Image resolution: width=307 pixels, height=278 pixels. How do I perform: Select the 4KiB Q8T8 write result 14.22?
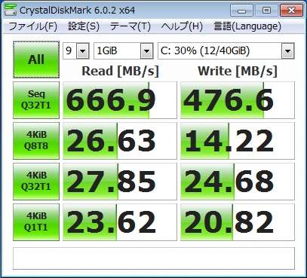click(238, 141)
